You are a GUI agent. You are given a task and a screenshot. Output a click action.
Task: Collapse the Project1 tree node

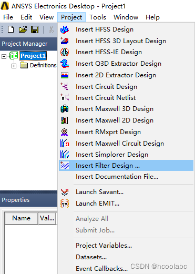point(4,56)
